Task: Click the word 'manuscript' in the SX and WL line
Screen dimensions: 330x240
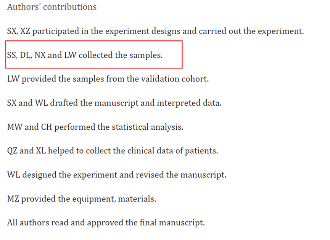Action: [x=116, y=103]
